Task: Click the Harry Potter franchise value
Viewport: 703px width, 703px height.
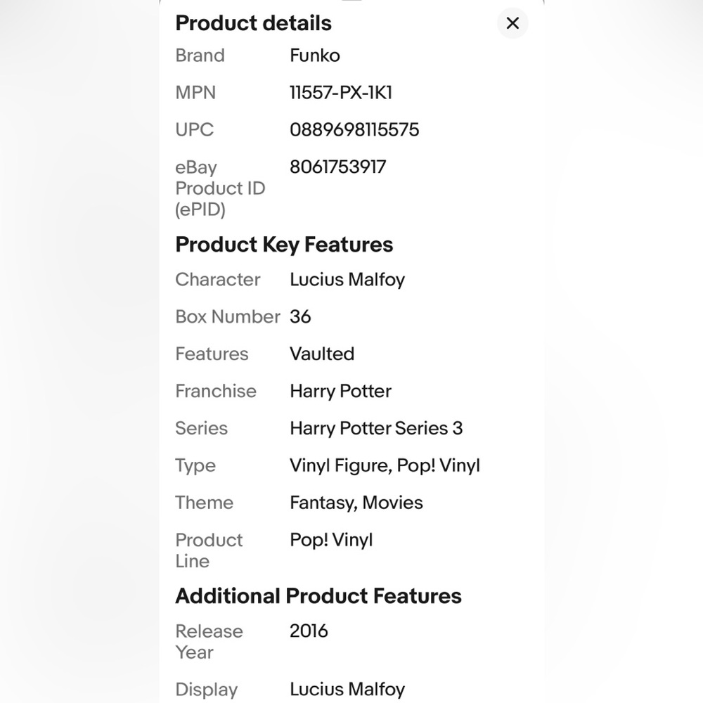Action: click(340, 392)
